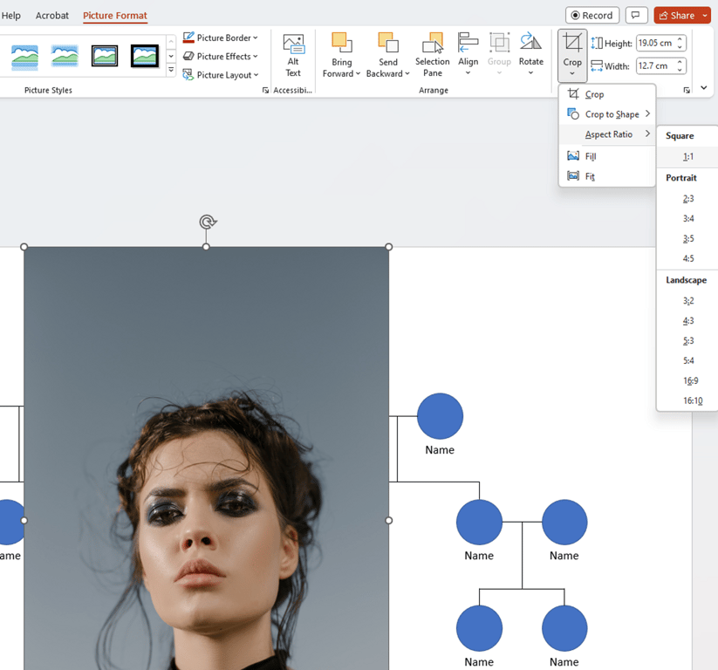The height and width of the screenshot is (670, 718).
Task: Select the 4:3 landscape aspect ratio
Action: 687,320
